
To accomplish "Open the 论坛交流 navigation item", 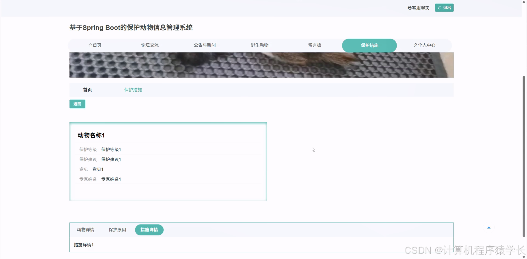I will point(150,45).
